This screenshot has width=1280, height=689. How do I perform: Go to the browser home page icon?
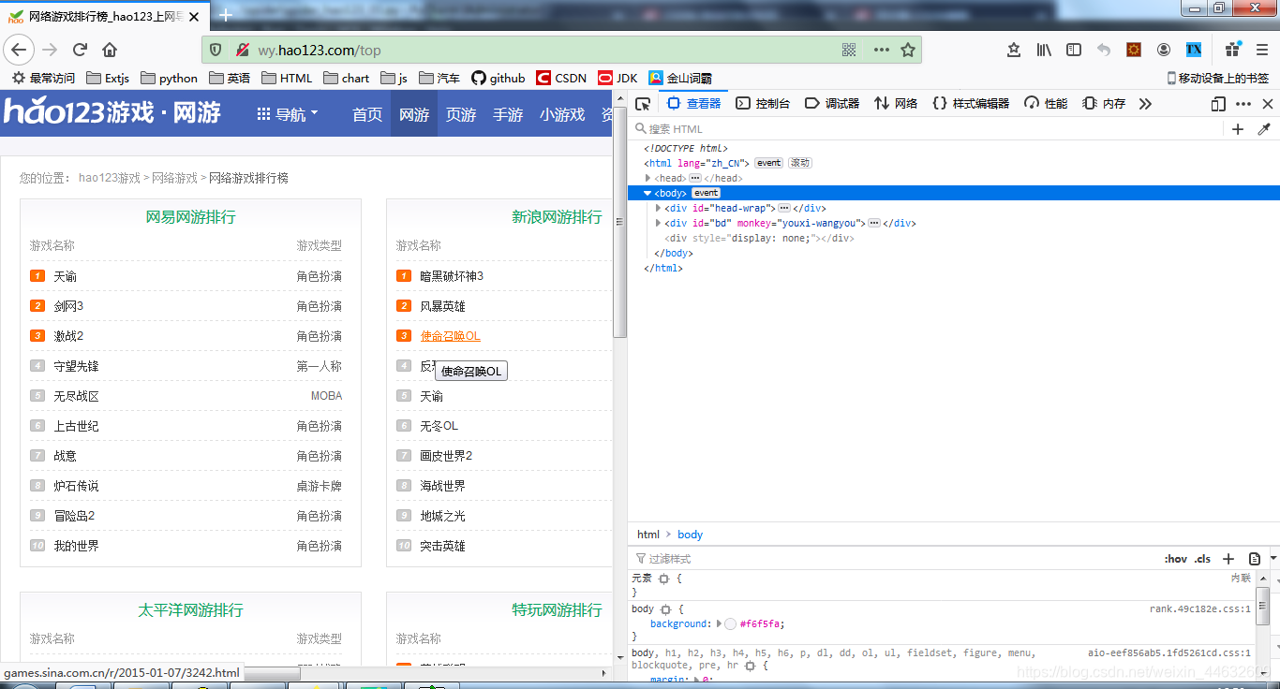click(x=110, y=50)
